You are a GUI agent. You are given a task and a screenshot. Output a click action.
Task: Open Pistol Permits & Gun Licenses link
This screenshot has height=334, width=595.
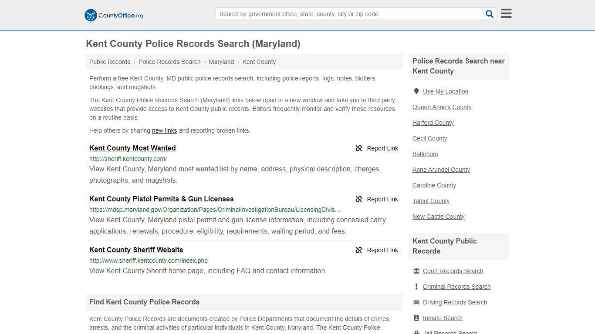coord(161,199)
